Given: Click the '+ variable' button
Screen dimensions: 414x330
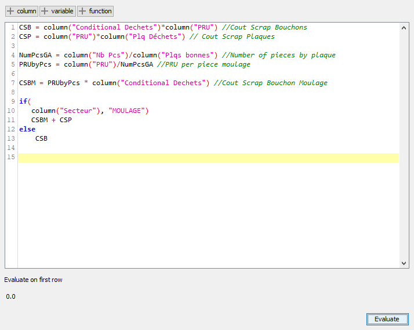Looking at the screenshot, I should [57, 12].
